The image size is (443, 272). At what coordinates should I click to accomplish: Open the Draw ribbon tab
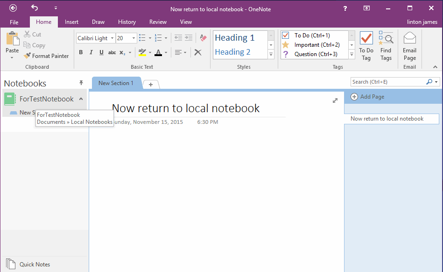tap(98, 22)
